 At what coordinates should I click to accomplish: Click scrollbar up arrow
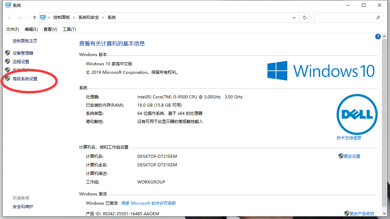click(384, 37)
